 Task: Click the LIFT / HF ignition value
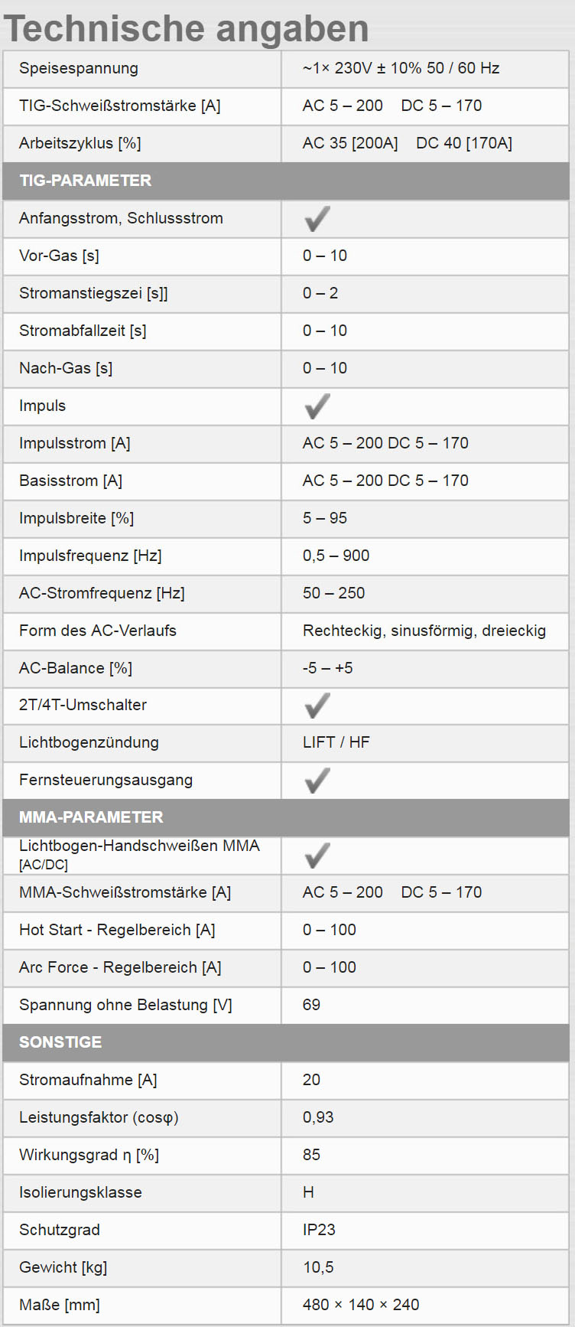click(336, 742)
